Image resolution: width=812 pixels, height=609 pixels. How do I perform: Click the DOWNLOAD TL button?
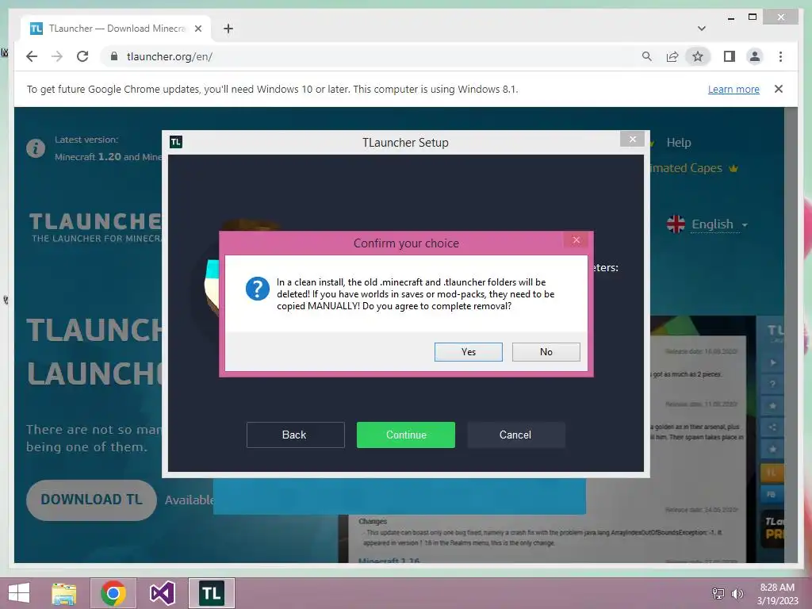(91, 500)
